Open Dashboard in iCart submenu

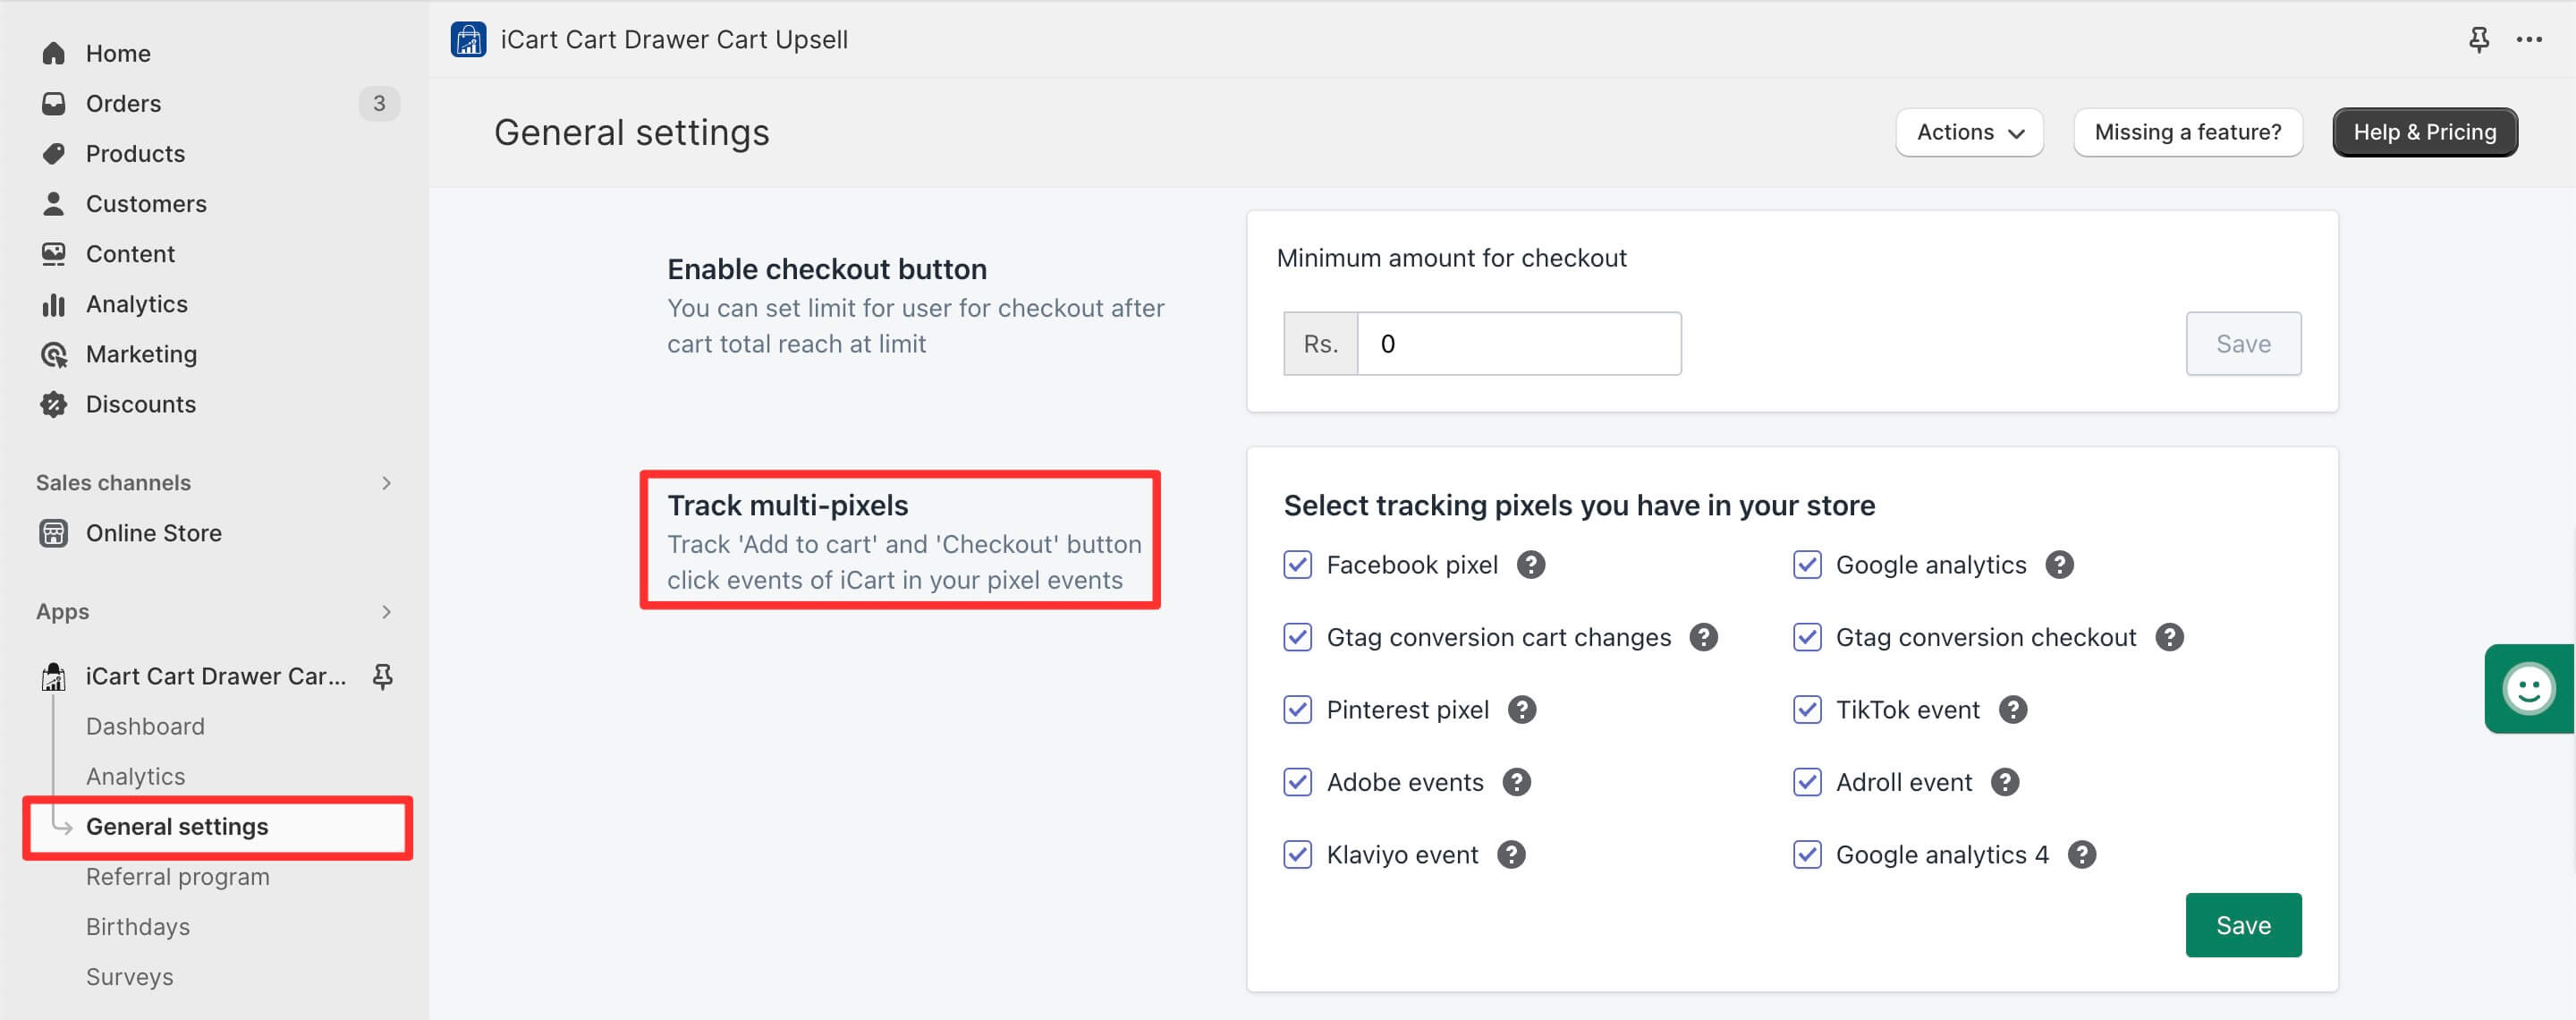[x=145, y=727]
